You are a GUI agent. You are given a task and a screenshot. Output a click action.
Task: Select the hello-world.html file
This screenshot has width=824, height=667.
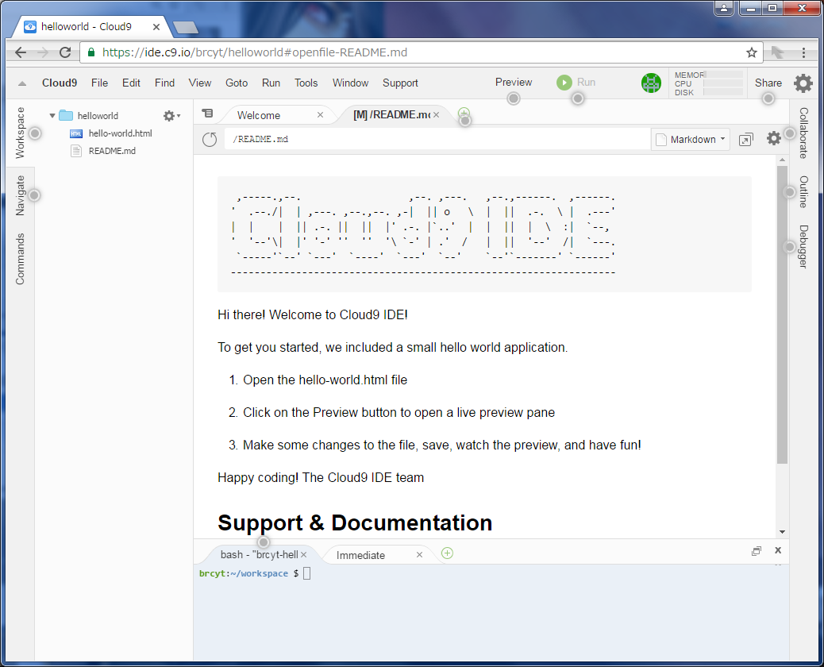pyautogui.click(x=120, y=133)
